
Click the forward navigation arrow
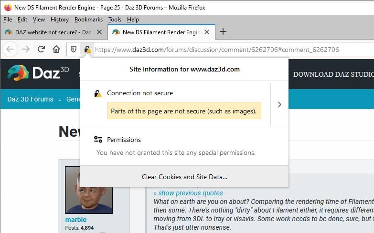pyautogui.click(x=26, y=49)
